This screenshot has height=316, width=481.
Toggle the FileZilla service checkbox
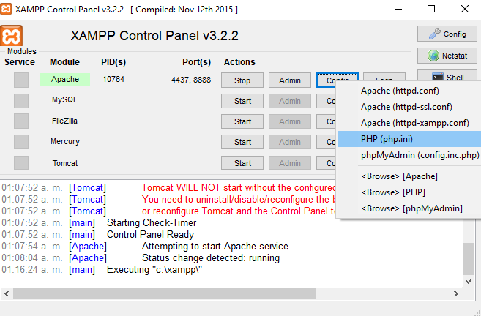point(21,121)
